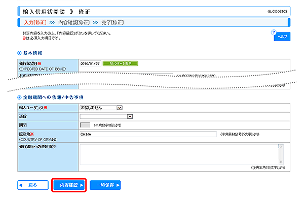The height and width of the screenshot is (197, 304).
Task: Click the text area scrollbar up arrow
Action: [281, 147]
